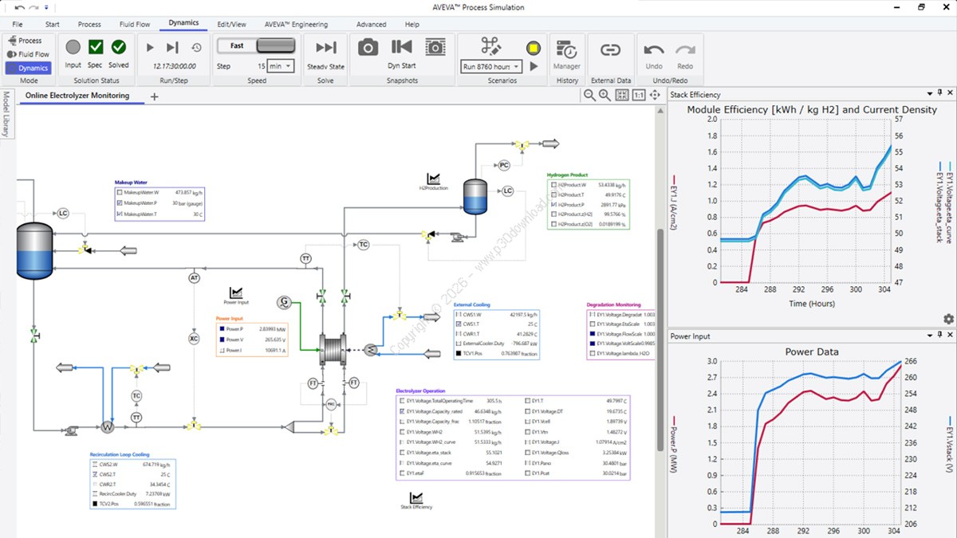Screen dimensions: 957x538
Task: Select Fluid Flow mode
Action: click(28, 54)
